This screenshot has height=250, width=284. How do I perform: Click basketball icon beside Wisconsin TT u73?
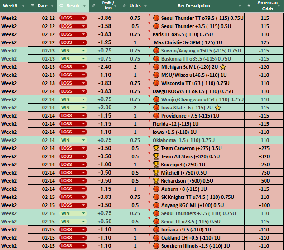click(156, 83)
